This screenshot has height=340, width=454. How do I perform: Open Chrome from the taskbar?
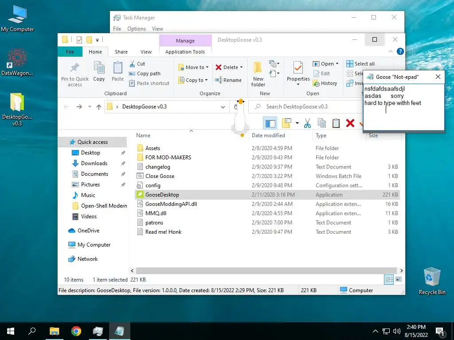coord(76,331)
